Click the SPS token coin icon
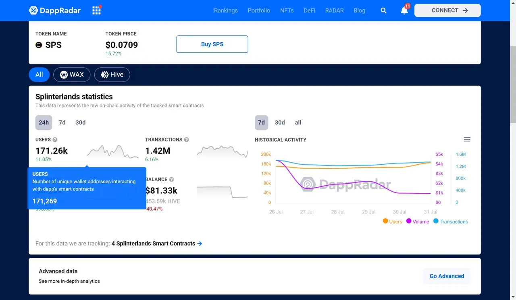 click(x=39, y=45)
